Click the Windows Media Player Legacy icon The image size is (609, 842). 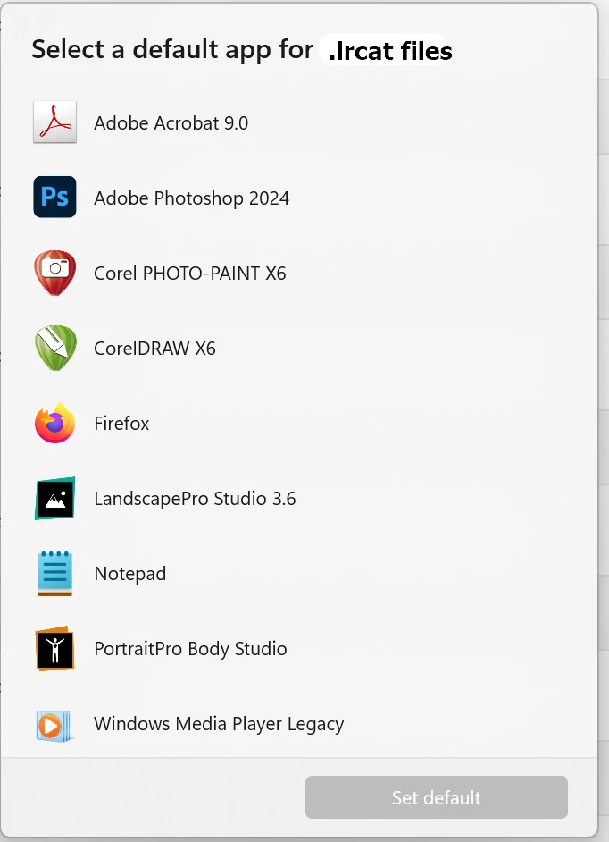[54, 726]
